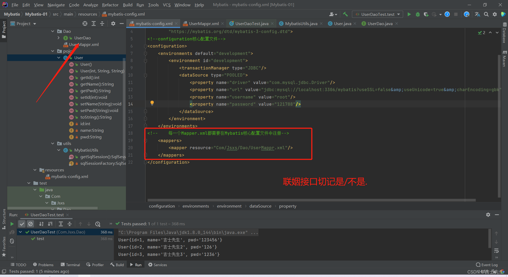Viewport: 508px width, 277px height.
Task: Open Run panel settings gear
Action: (x=488, y=215)
